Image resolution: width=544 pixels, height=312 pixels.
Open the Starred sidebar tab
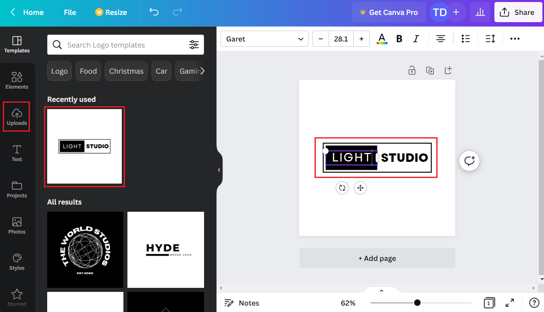pyautogui.click(x=17, y=298)
